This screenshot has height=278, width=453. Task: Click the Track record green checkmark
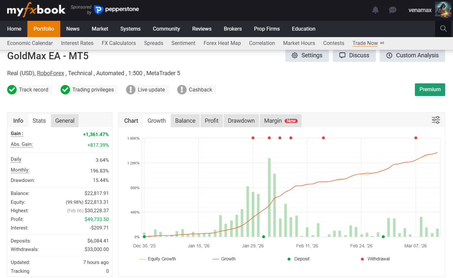click(12, 90)
